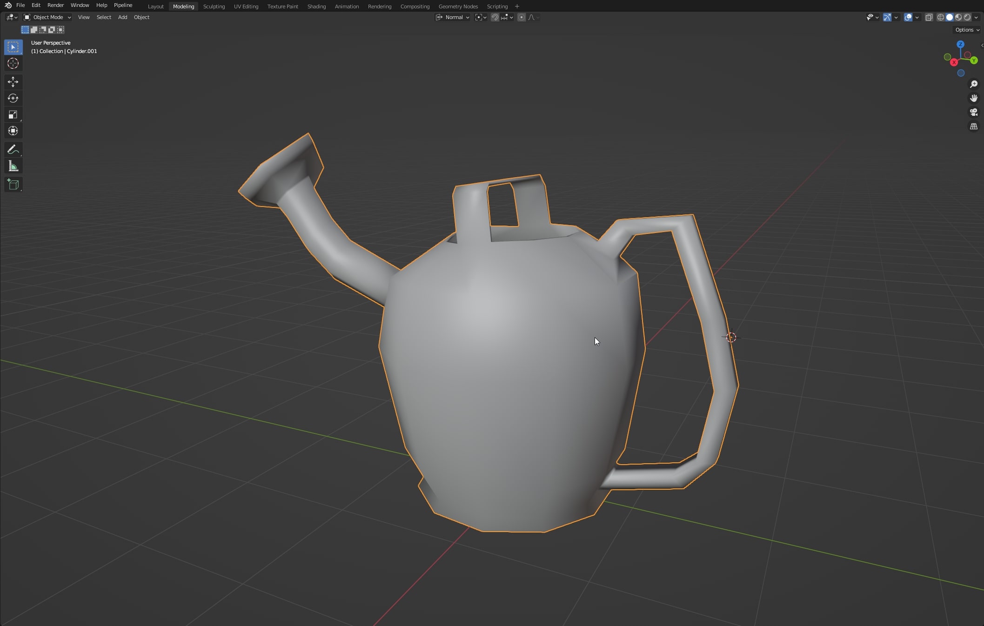This screenshot has width=984, height=626.
Task: Select the Rotate tool
Action: (x=13, y=98)
